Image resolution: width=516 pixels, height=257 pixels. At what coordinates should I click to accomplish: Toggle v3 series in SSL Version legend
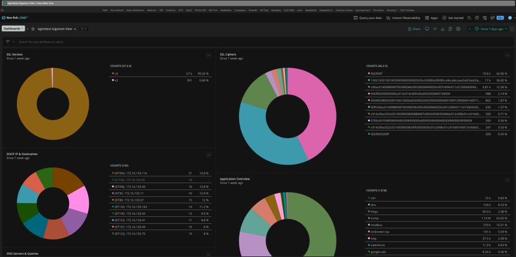[161, 73]
